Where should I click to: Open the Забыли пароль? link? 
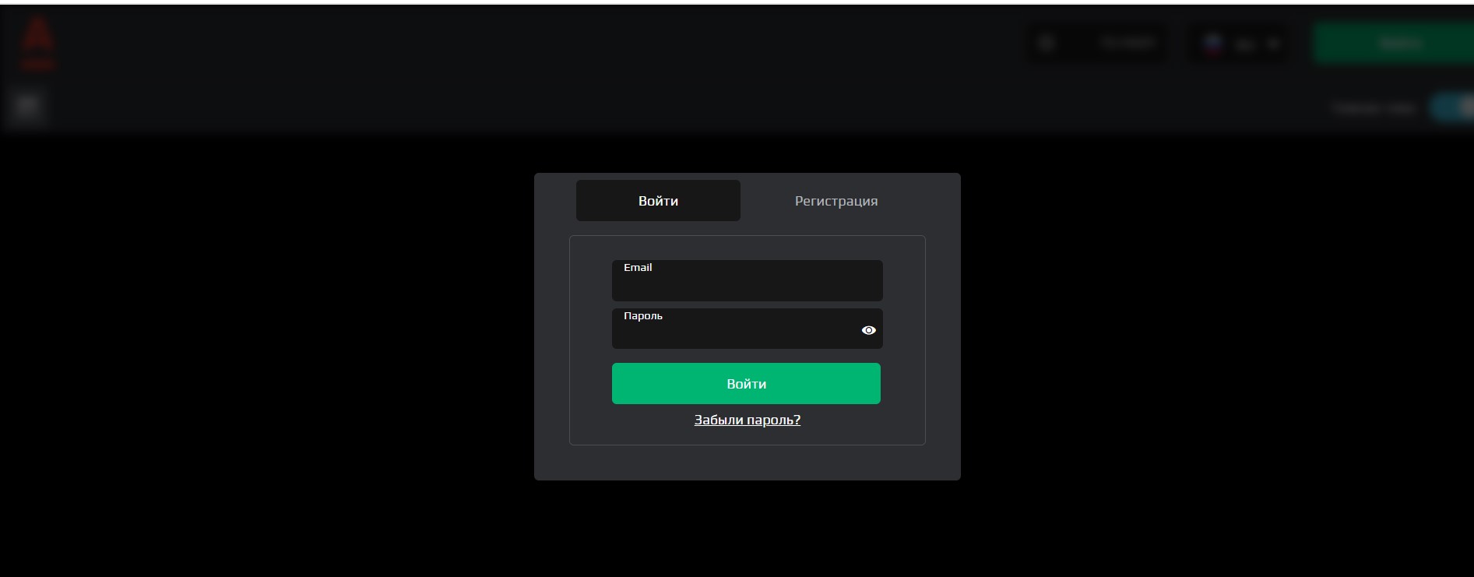(x=747, y=420)
